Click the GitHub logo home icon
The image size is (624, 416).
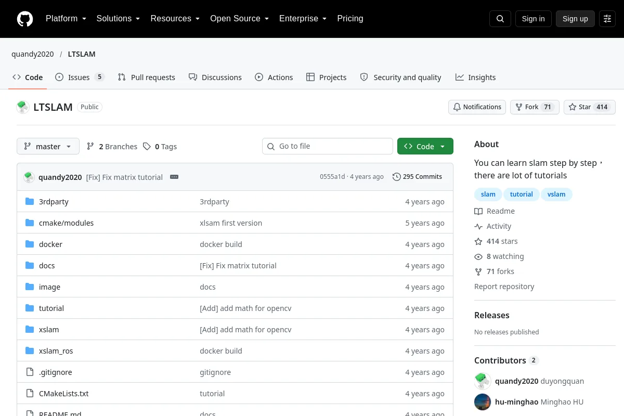25,19
